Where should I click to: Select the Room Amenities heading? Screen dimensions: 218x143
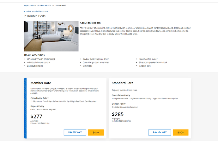pos(34,55)
